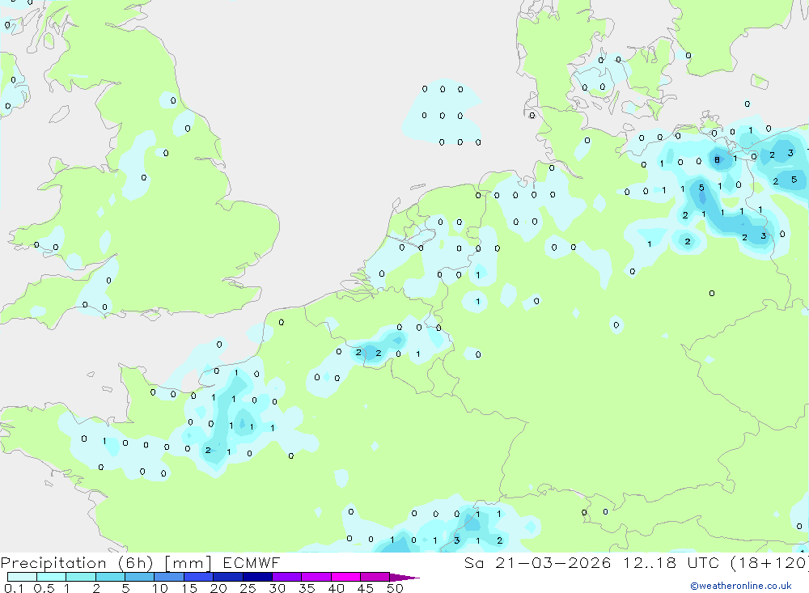Click the 0.1–0.5 mm legend color box
The width and height of the screenshot is (809, 593).
coord(22,577)
